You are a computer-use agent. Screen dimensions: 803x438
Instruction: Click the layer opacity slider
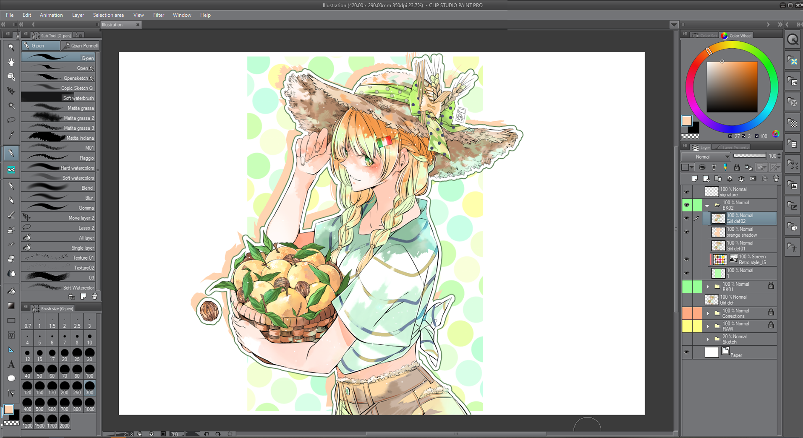tap(749, 156)
